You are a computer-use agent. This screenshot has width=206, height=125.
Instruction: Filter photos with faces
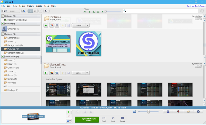point(93,12)
